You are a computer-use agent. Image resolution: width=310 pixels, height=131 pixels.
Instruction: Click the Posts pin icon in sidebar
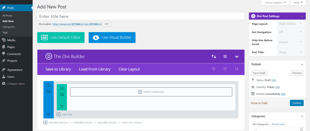(4, 8)
